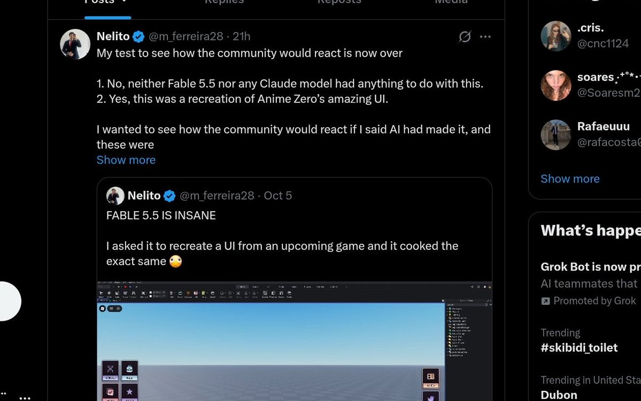Click the Promoted arrow icon beside Promoted by Grok
This screenshot has height=401, width=641.
point(545,301)
